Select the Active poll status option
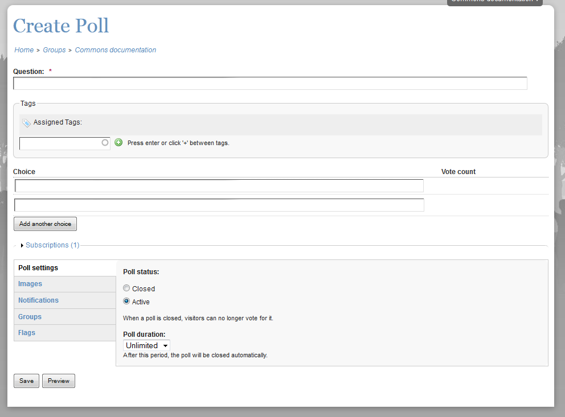The height and width of the screenshot is (417, 565). (x=126, y=301)
